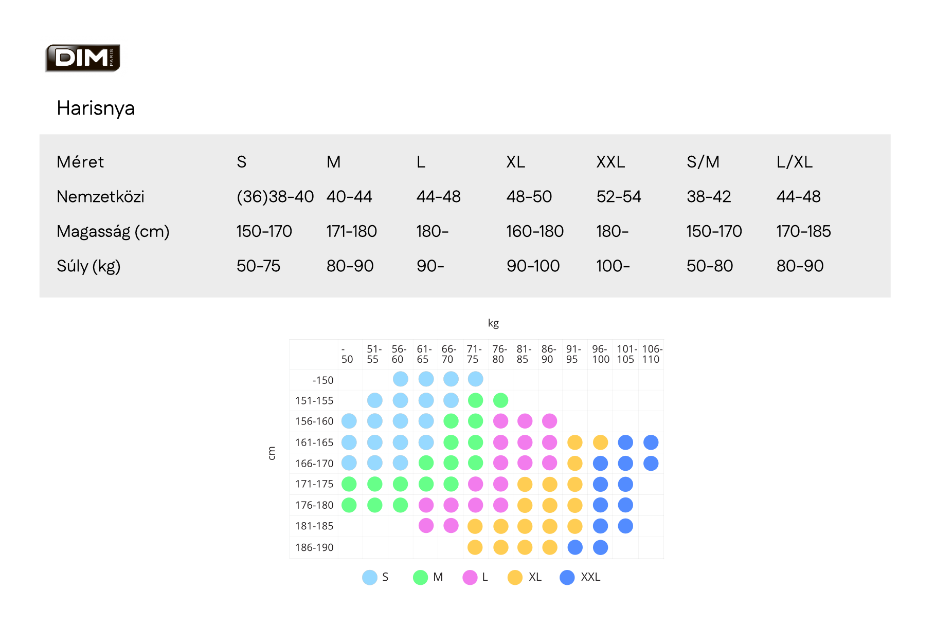Select the dot at 161-165 cm, 106-110 kg
The height and width of the screenshot is (628, 935).
tap(651, 442)
